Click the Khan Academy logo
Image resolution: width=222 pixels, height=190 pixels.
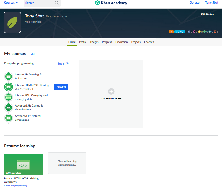pyautogui.click(x=111, y=3)
